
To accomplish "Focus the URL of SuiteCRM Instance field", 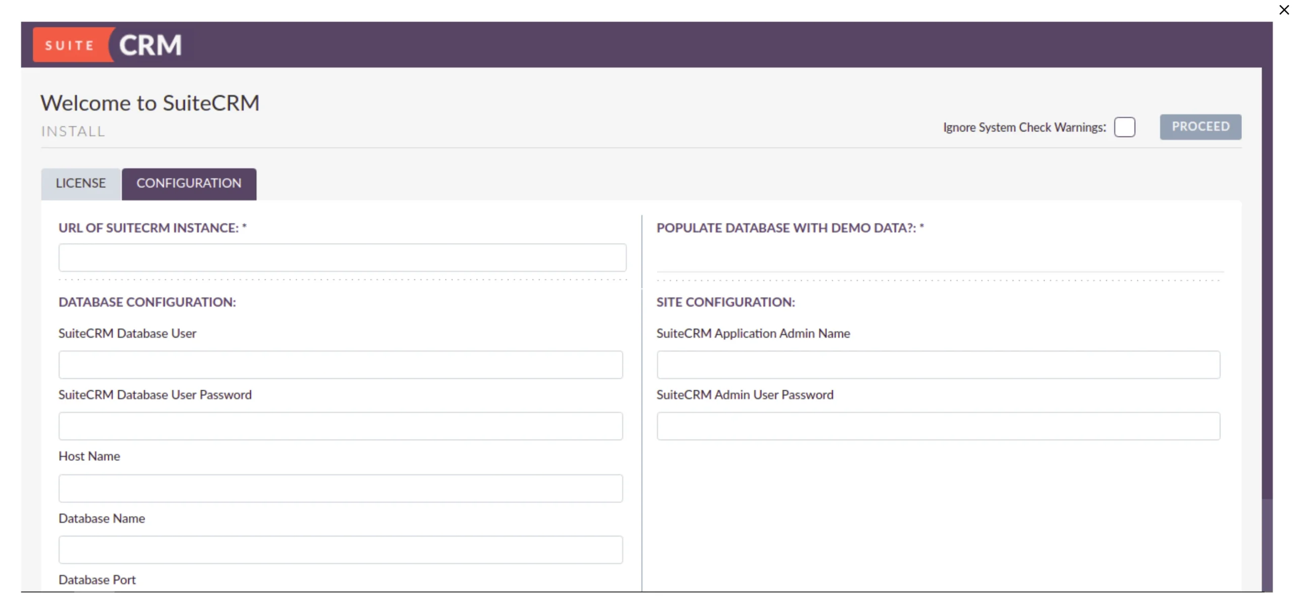I will (342, 258).
